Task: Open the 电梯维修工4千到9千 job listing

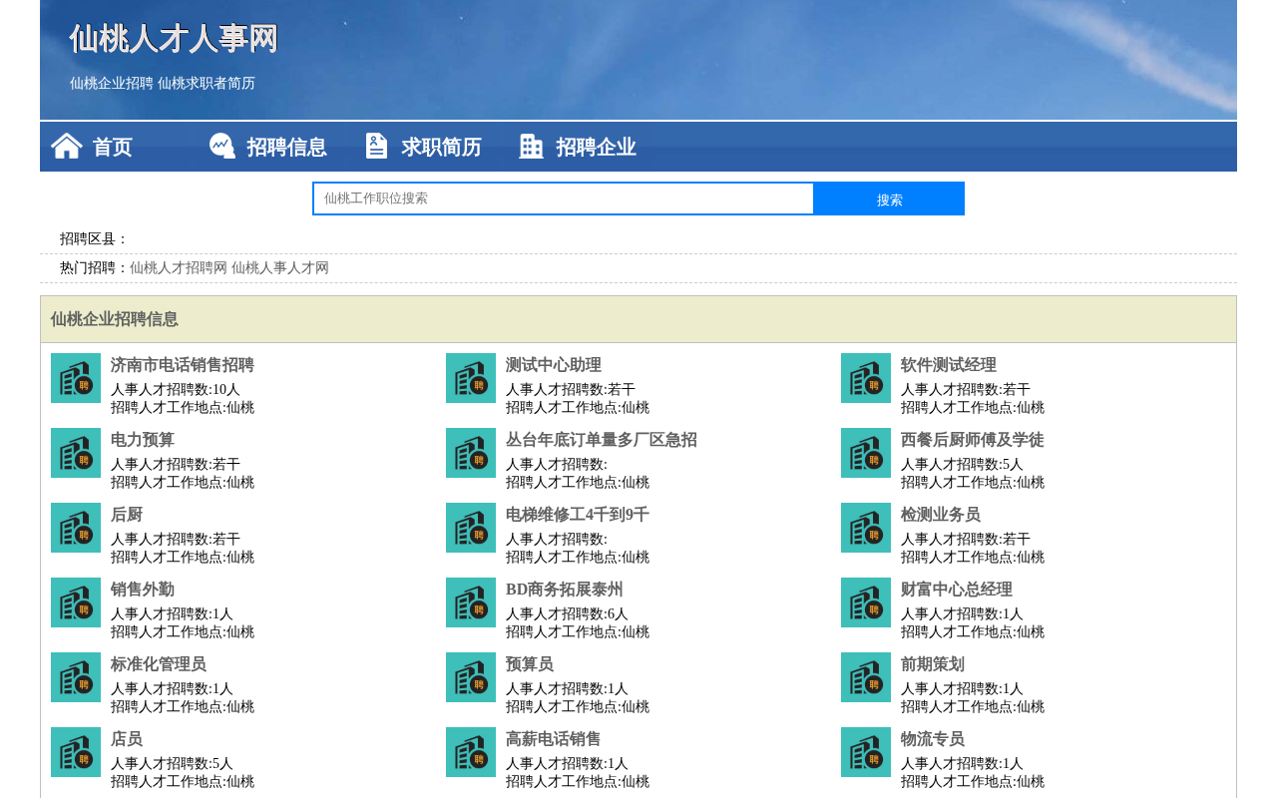Action: [578, 515]
